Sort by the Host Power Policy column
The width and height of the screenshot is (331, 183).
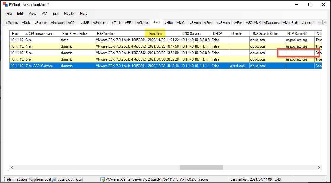point(77,34)
